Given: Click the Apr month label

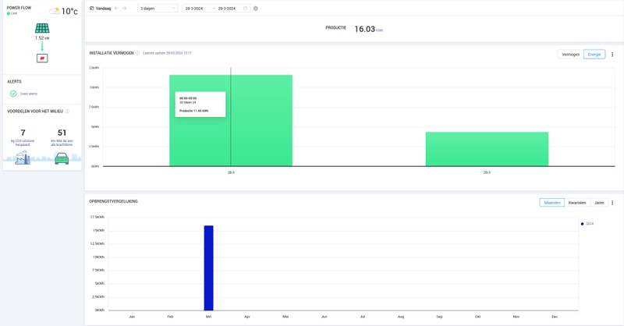Looking at the screenshot, I should (247, 317).
